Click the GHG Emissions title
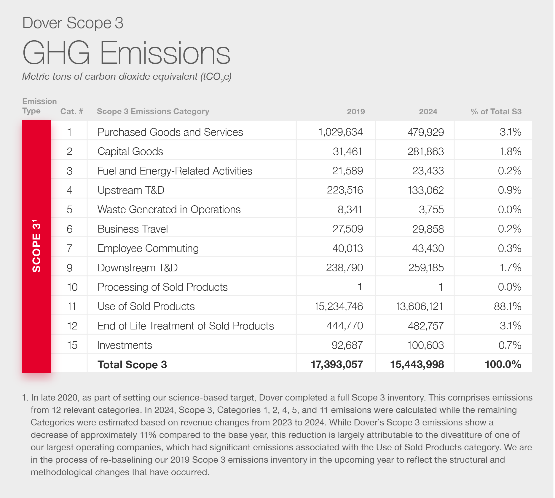555x498 pixels. (126, 53)
